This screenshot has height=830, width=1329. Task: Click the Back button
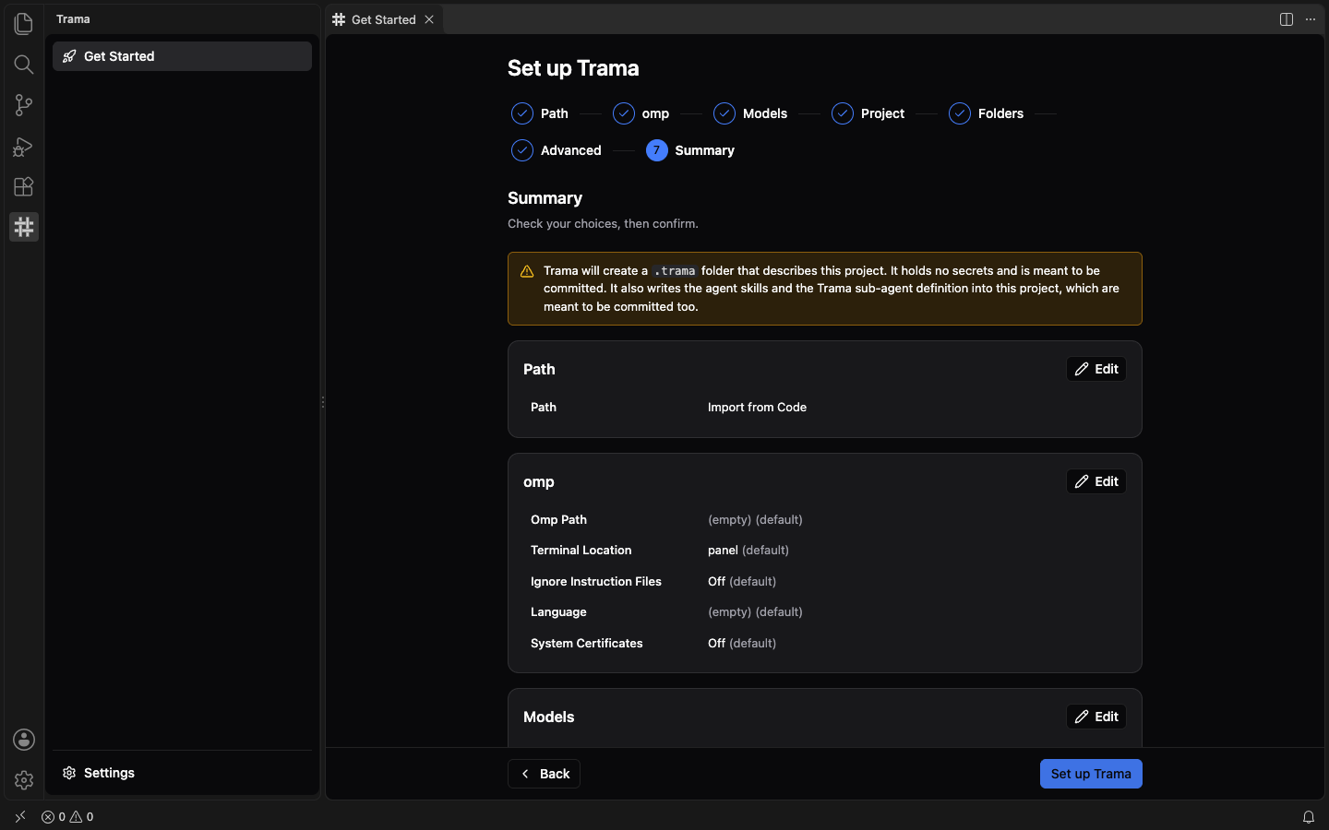(544, 774)
